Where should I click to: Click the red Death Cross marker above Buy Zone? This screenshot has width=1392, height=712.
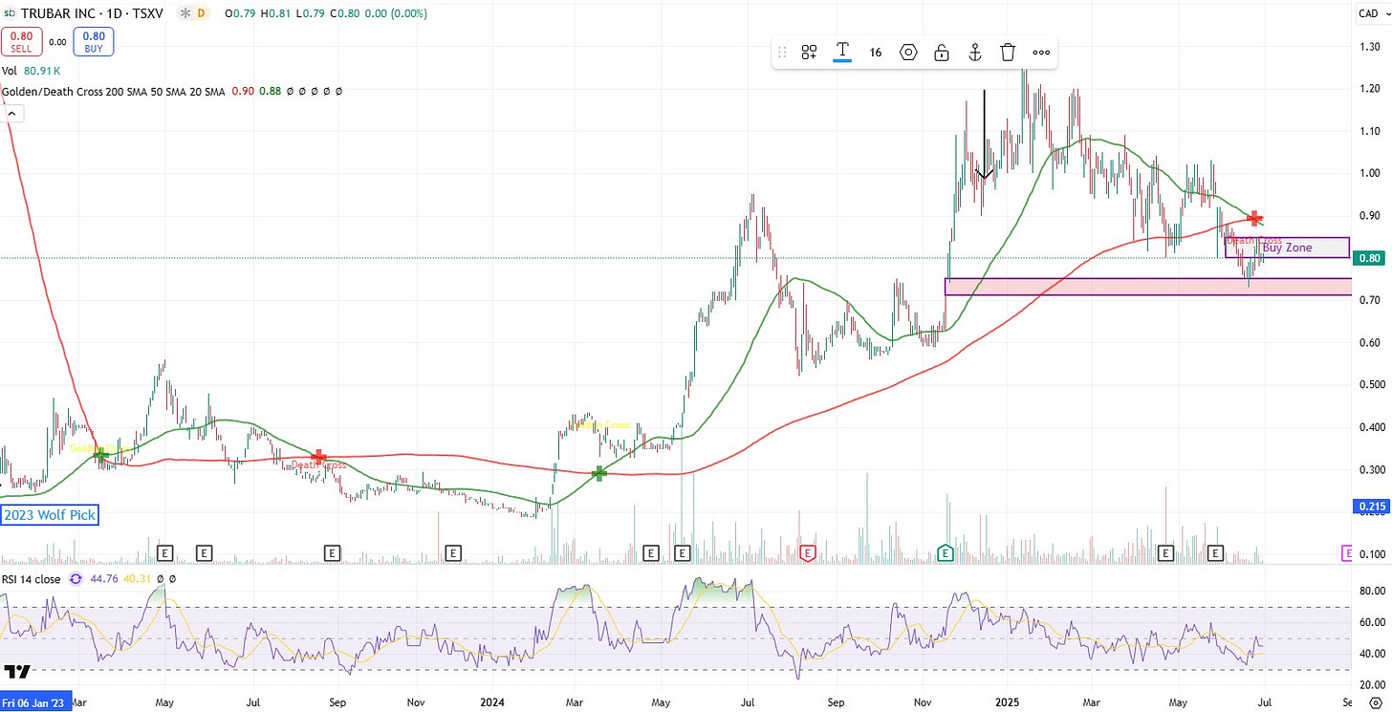(x=1255, y=219)
